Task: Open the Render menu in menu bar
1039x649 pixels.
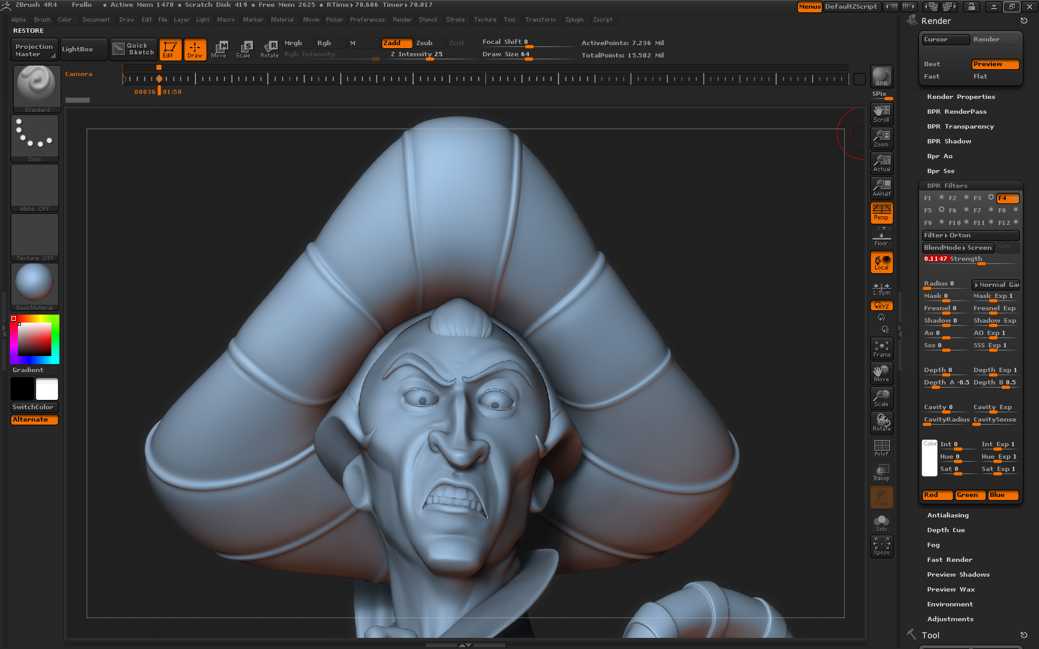Action: pos(402,20)
